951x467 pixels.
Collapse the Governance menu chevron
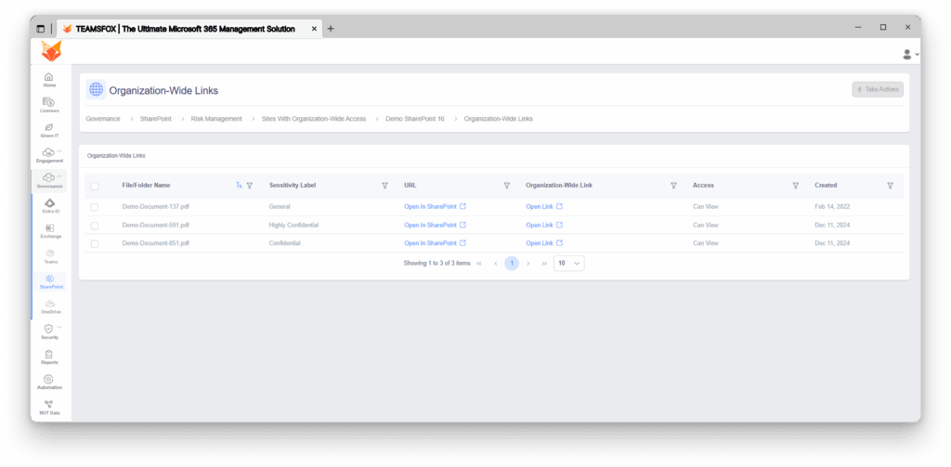click(59, 176)
